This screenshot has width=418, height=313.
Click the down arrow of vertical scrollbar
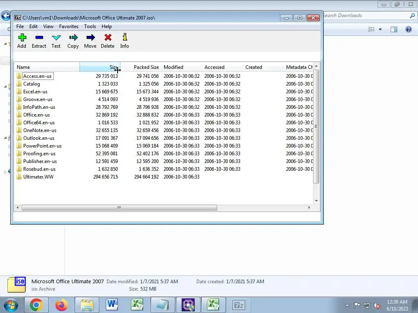(x=316, y=201)
